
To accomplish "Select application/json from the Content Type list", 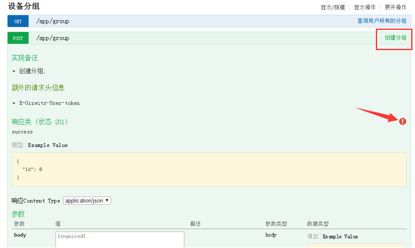I will tap(84, 200).
